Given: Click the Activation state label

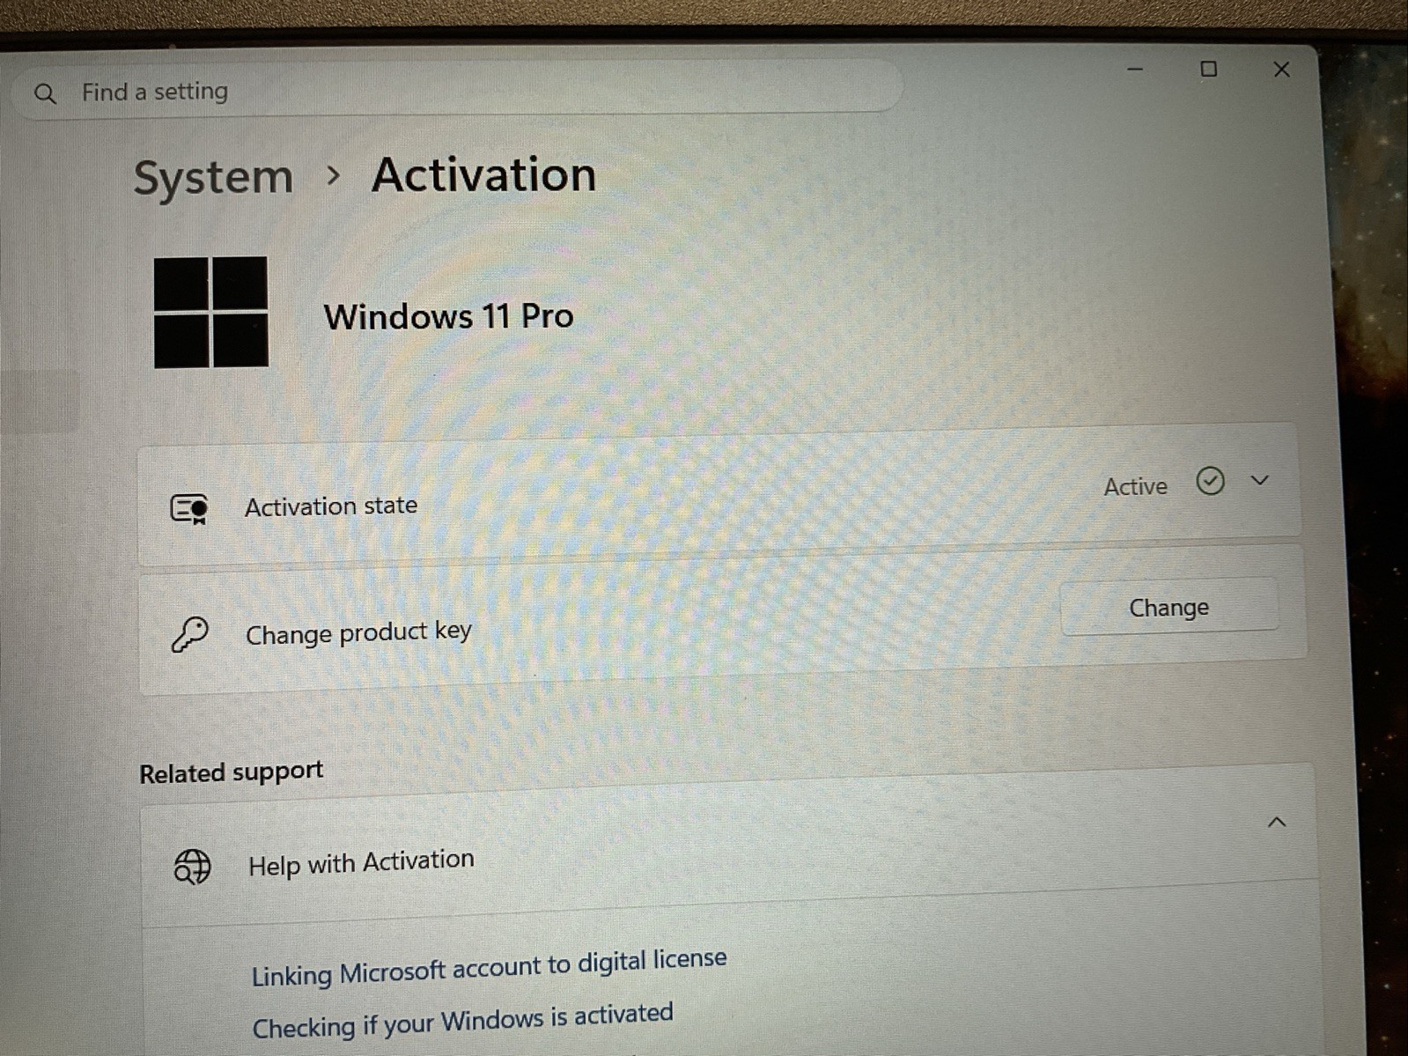Looking at the screenshot, I should click(331, 506).
